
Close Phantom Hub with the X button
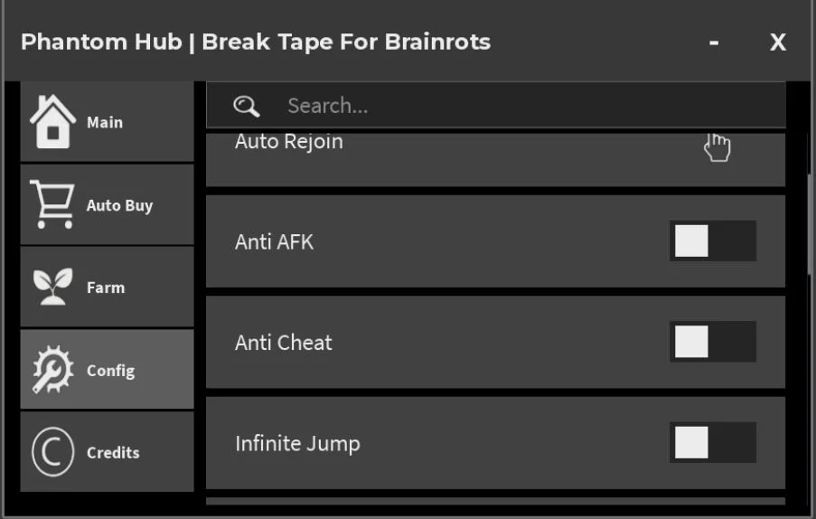pos(778,42)
